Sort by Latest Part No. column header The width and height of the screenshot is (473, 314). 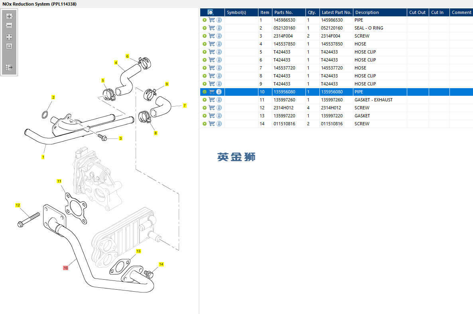336,12
